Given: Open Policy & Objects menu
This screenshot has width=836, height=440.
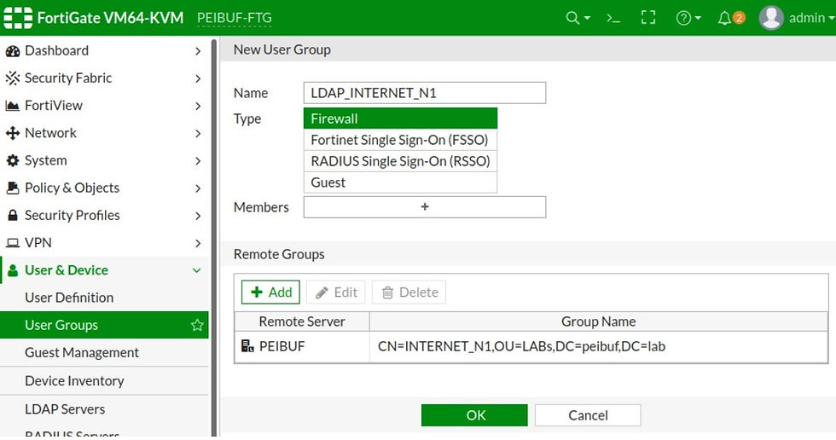Looking at the screenshot, I should 104,188.
